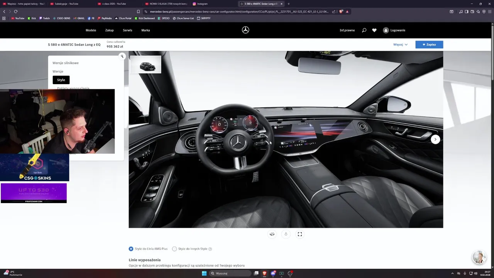Click the info icon beside Innych Style
Viewport: 494px width, 278px height.
pyautogui.click(x=210, y=249)
